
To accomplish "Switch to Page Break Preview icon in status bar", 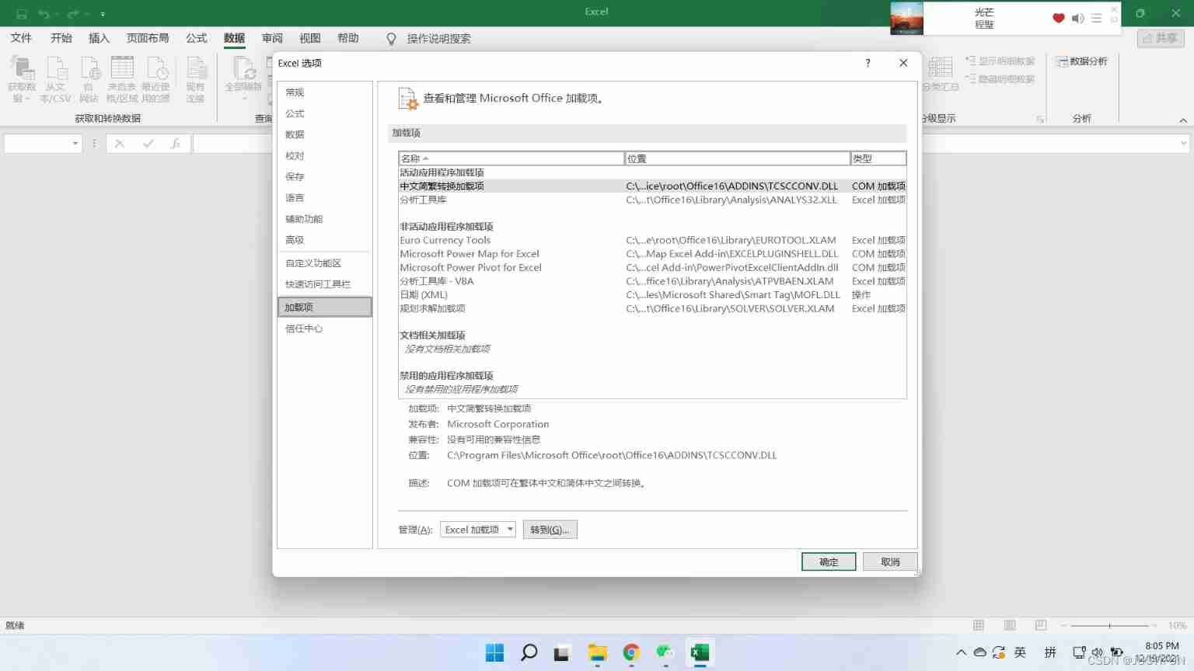I will pos(1041,625).
